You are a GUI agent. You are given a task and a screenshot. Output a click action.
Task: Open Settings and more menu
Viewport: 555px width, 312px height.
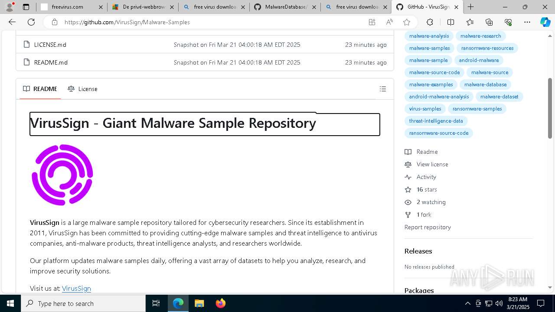(527, 22)
